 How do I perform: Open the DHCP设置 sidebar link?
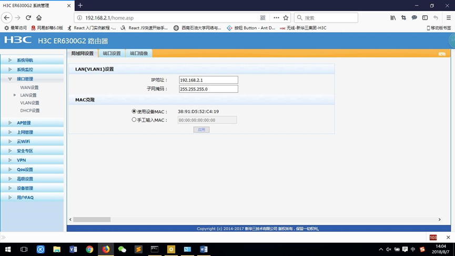click(30, 111)
